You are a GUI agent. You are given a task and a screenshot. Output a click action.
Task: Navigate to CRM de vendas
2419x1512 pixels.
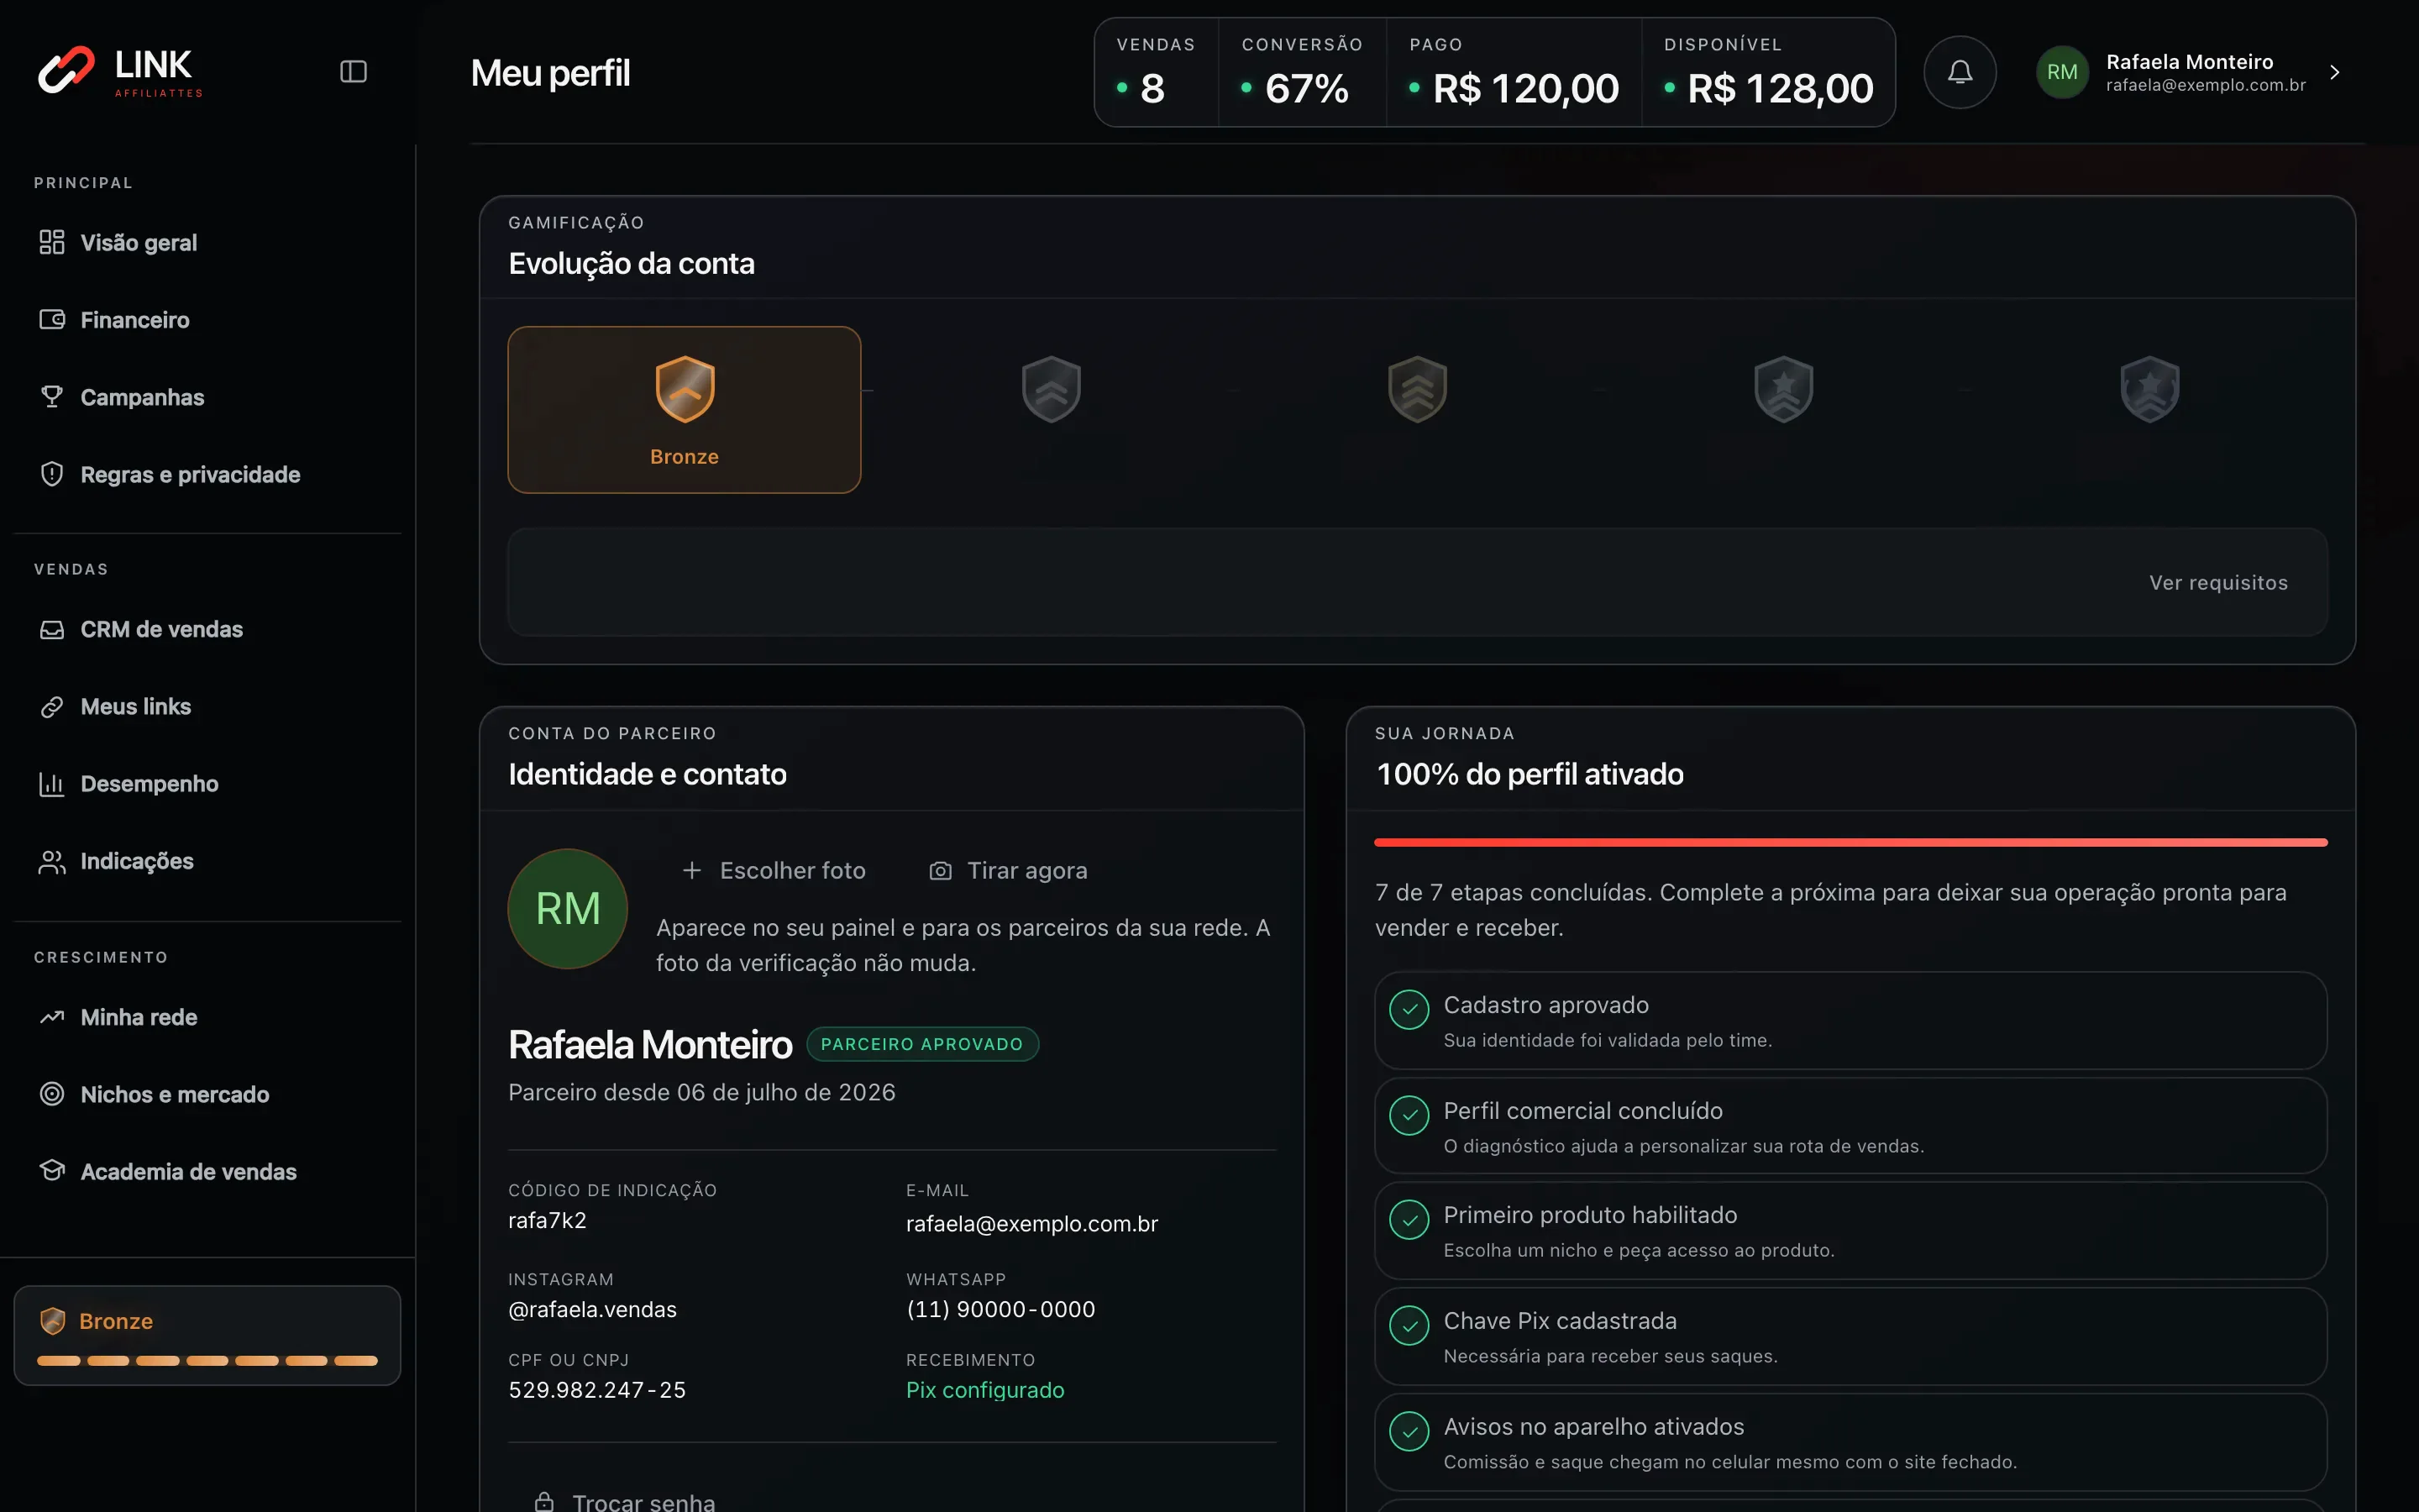coord(207,629)
